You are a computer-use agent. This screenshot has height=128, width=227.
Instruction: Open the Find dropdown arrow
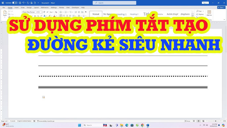[x=203, y=11]
